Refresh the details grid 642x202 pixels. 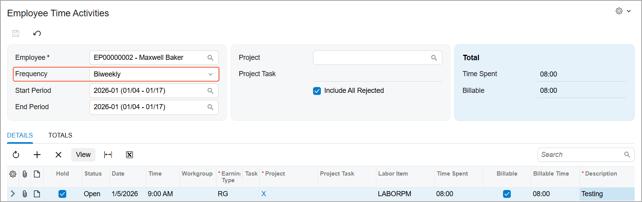[x=16, y=155]
